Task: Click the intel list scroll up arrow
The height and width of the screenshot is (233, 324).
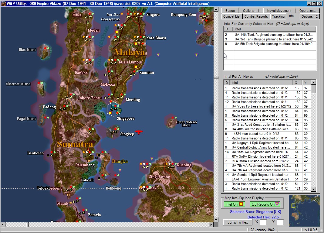Action: tap(313, 82)
